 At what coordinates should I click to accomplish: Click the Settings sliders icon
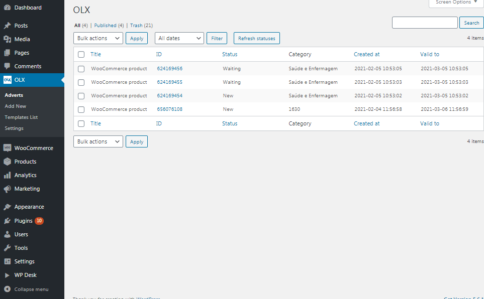7,261
